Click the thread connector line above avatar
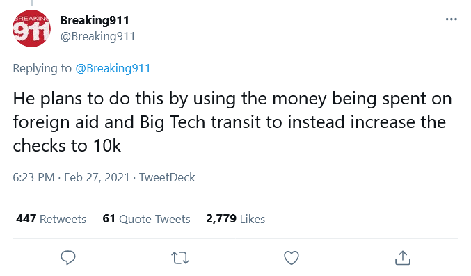471x276 pixels. click(x=31, y=3)
